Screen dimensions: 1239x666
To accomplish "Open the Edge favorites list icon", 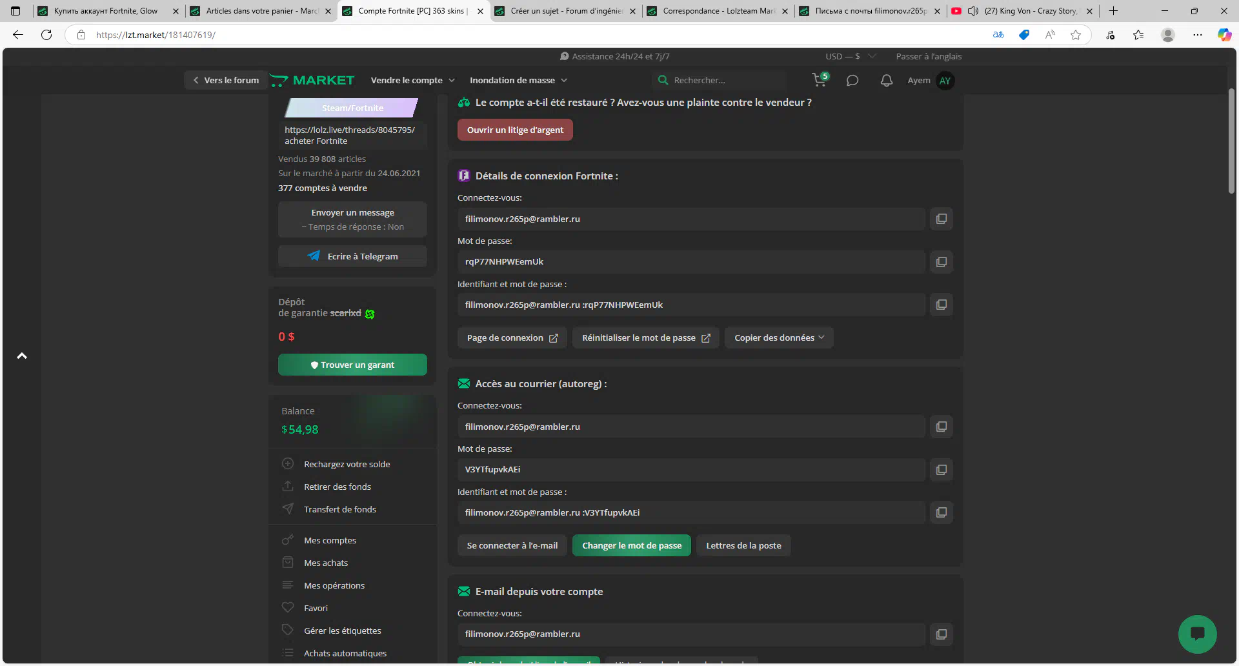I will tap(1138, 35).
